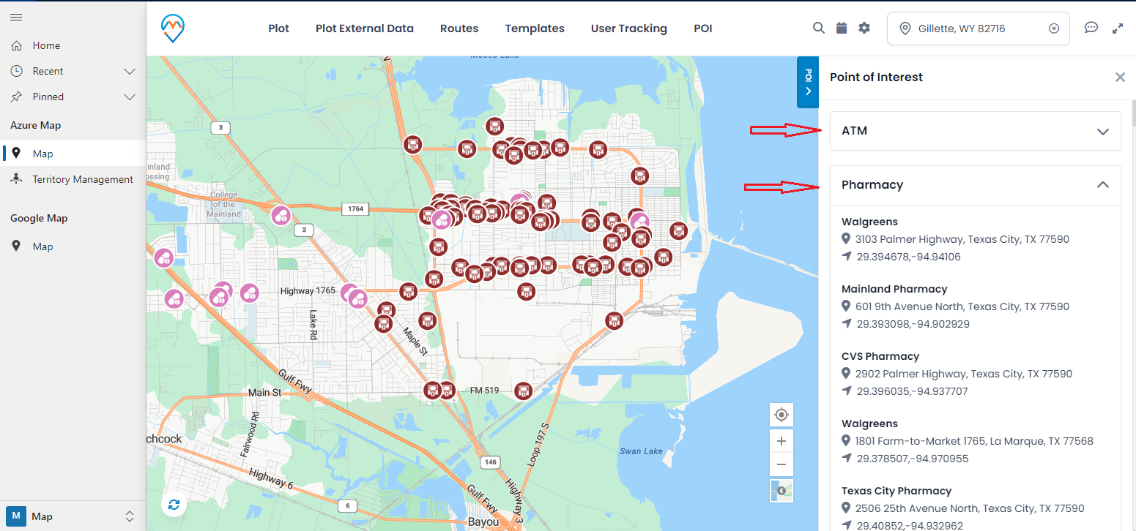Click the pharmacy marker near College of the Mainland
The height and width of the screenshot is (531, 1136).
coord(281,215)
